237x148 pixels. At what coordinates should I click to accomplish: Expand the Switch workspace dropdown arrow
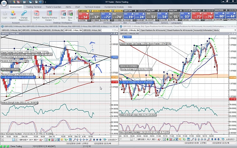pos(36,20)
